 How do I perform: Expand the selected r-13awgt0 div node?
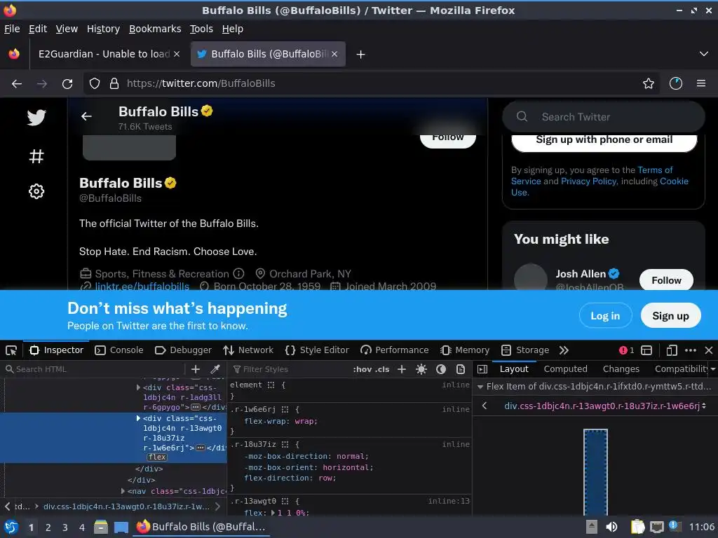coord(138,418)
